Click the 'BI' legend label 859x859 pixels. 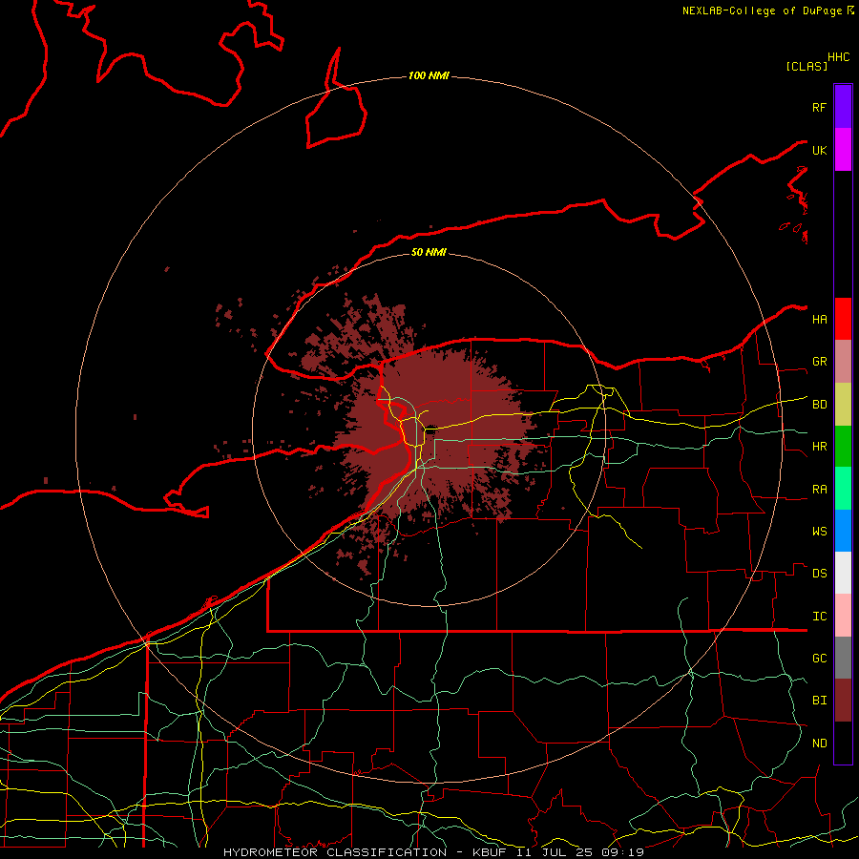point(819,701)
